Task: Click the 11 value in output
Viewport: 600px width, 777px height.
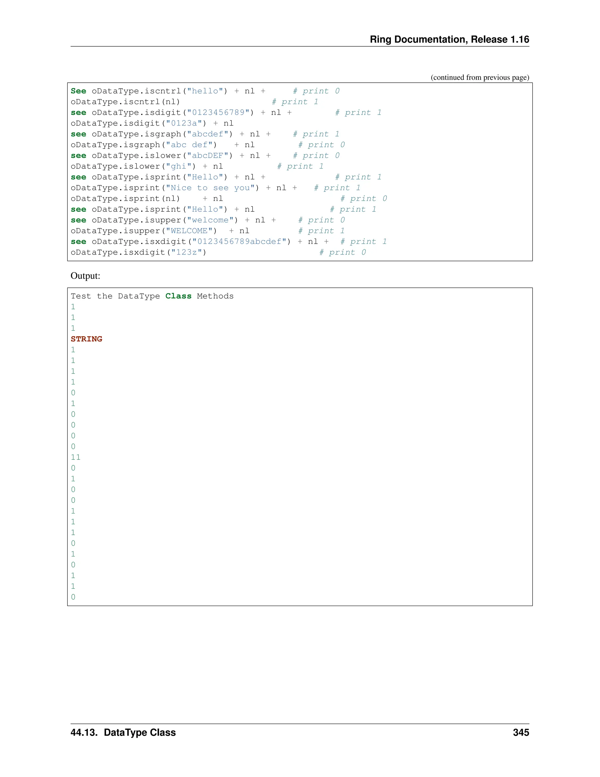Action: click(x=76, y=457)
